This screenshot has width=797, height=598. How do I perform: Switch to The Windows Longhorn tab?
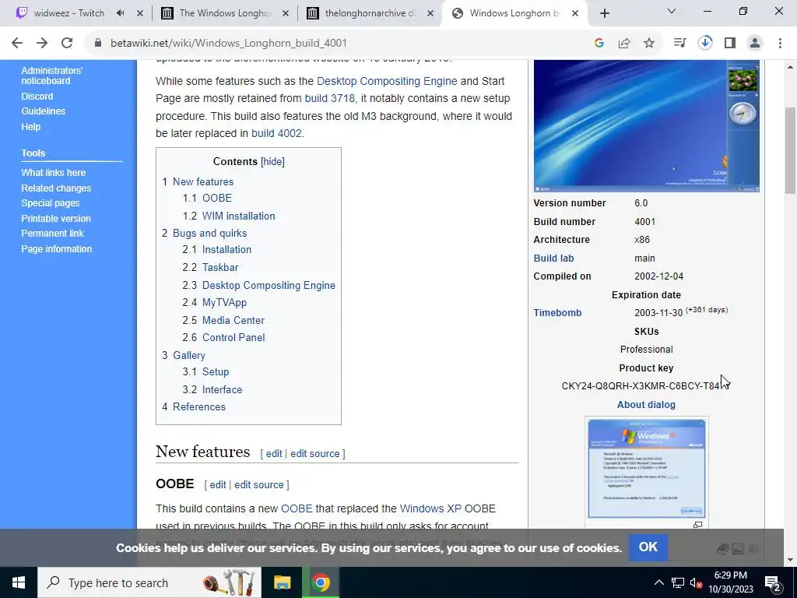point(224,13)
